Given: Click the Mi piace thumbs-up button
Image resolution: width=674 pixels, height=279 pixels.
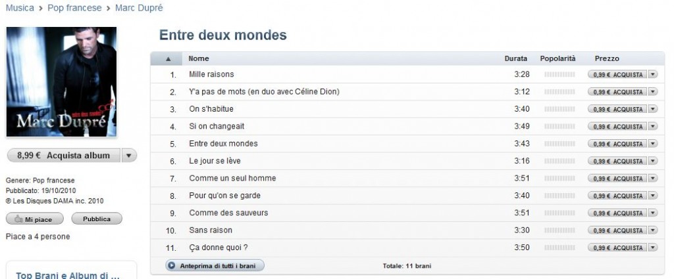Looking at the screenshot, I should click(x=34, y=219).
